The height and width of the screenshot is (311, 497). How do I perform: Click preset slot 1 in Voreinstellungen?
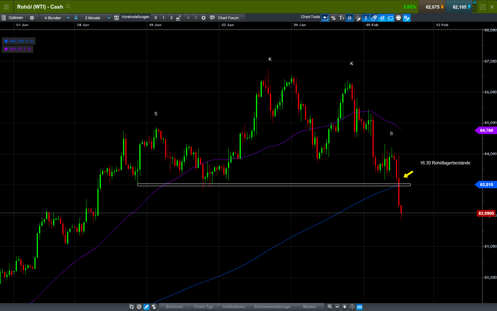coord(163,18)
